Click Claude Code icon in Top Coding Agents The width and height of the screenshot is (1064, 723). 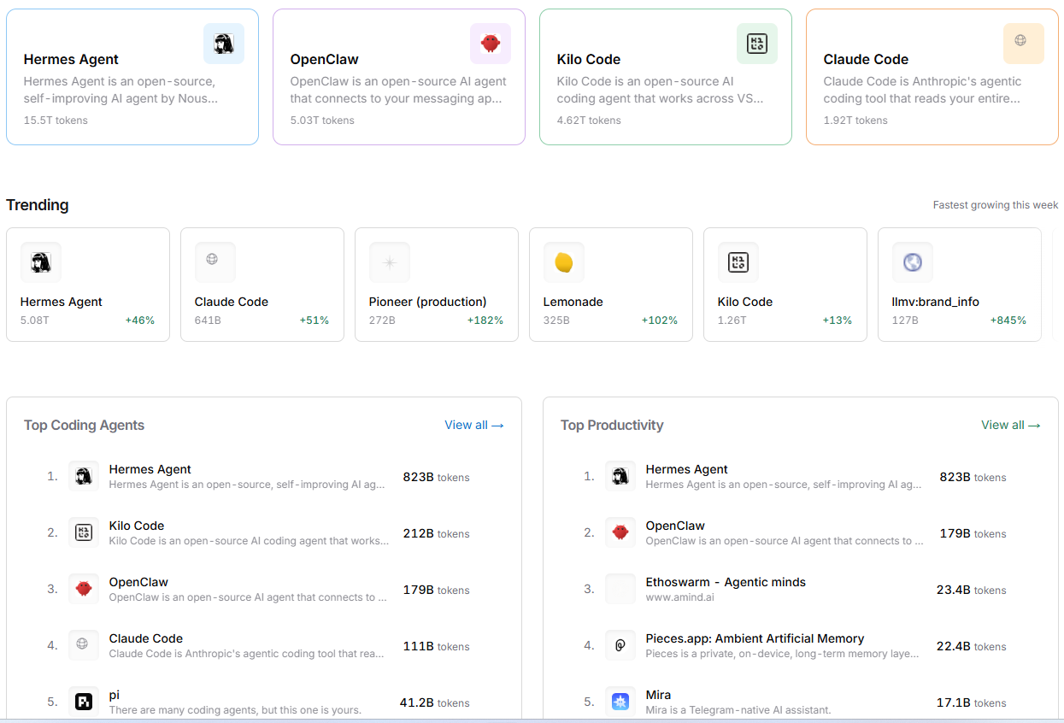(x=84, y=645)
